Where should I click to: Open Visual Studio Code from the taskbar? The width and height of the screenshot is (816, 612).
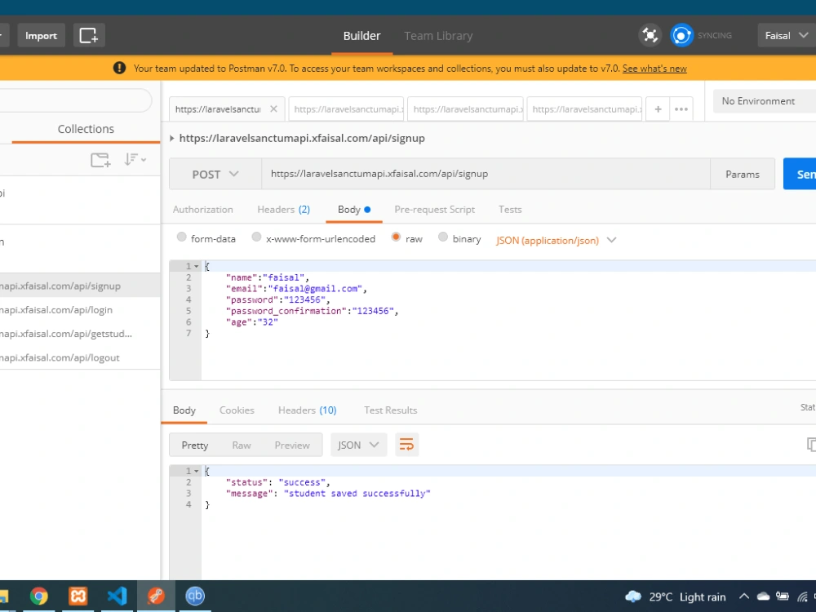click(x=117, y=596)
